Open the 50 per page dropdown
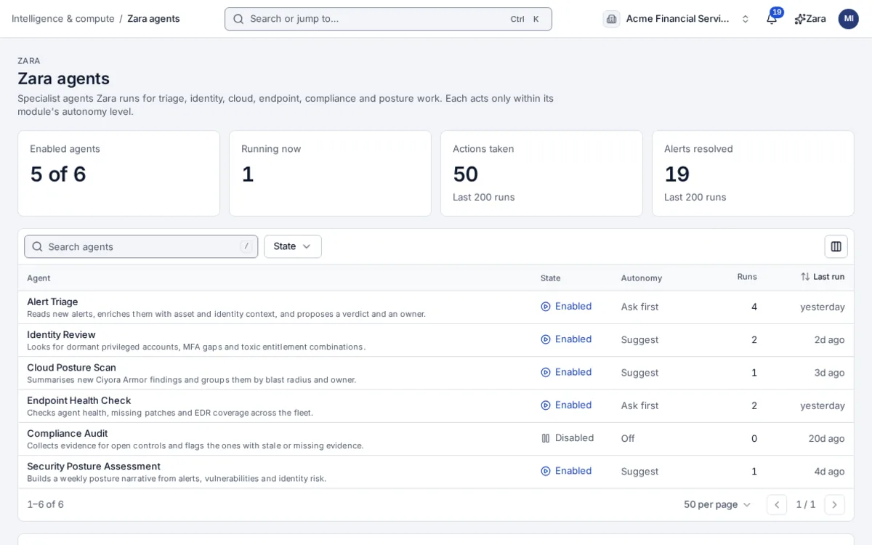This screenshot has height=545, width=872. coord(716,504)
